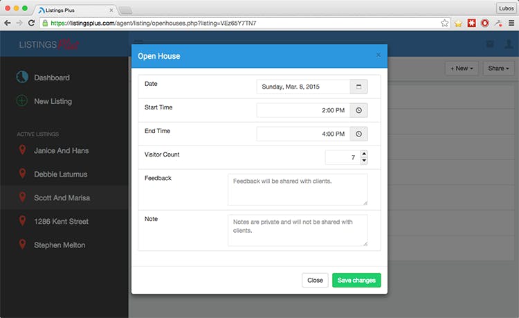Click the Lubos profile button

click(x=506, y=8)
